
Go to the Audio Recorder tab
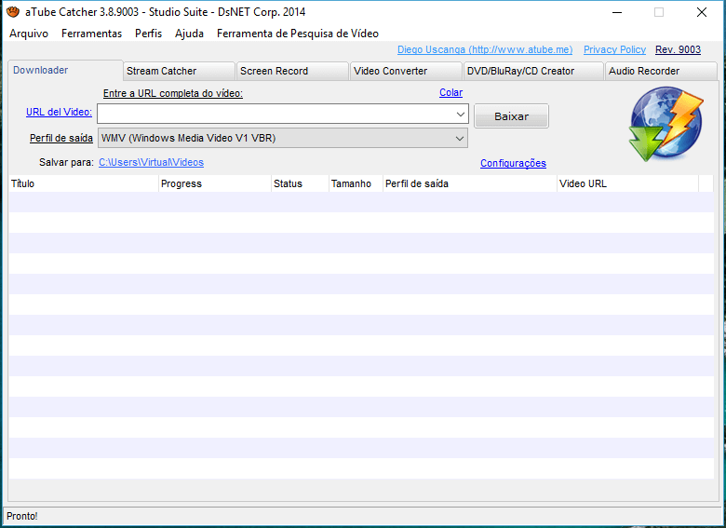click(659, 71)
